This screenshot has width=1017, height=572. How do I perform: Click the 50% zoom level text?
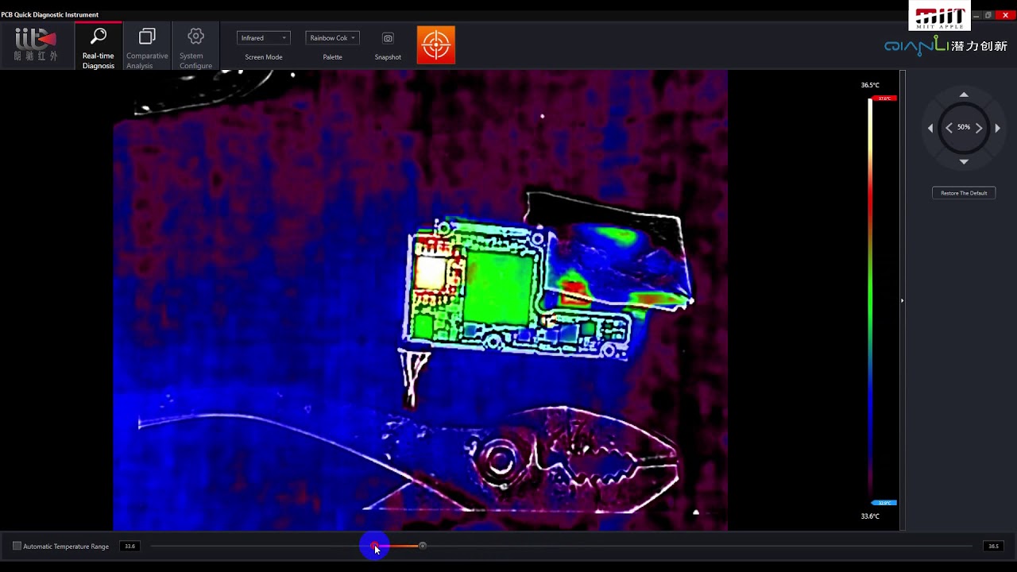[964, 127]
